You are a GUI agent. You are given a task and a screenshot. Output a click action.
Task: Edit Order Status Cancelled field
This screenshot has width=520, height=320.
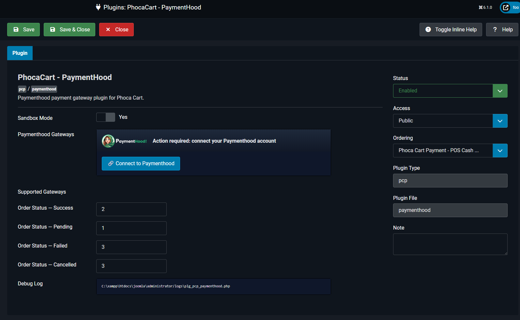(x=131, y=266)
